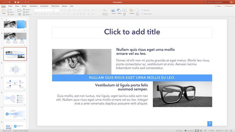
Task: Switch to the Animations tab
Action: pyautogui.click(x=44, y=6)
